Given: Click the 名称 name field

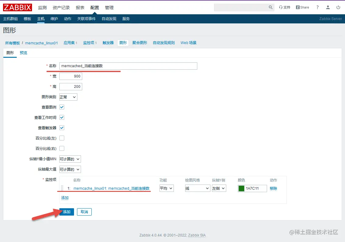Looking at the screenshot, I should coord(128,66).
